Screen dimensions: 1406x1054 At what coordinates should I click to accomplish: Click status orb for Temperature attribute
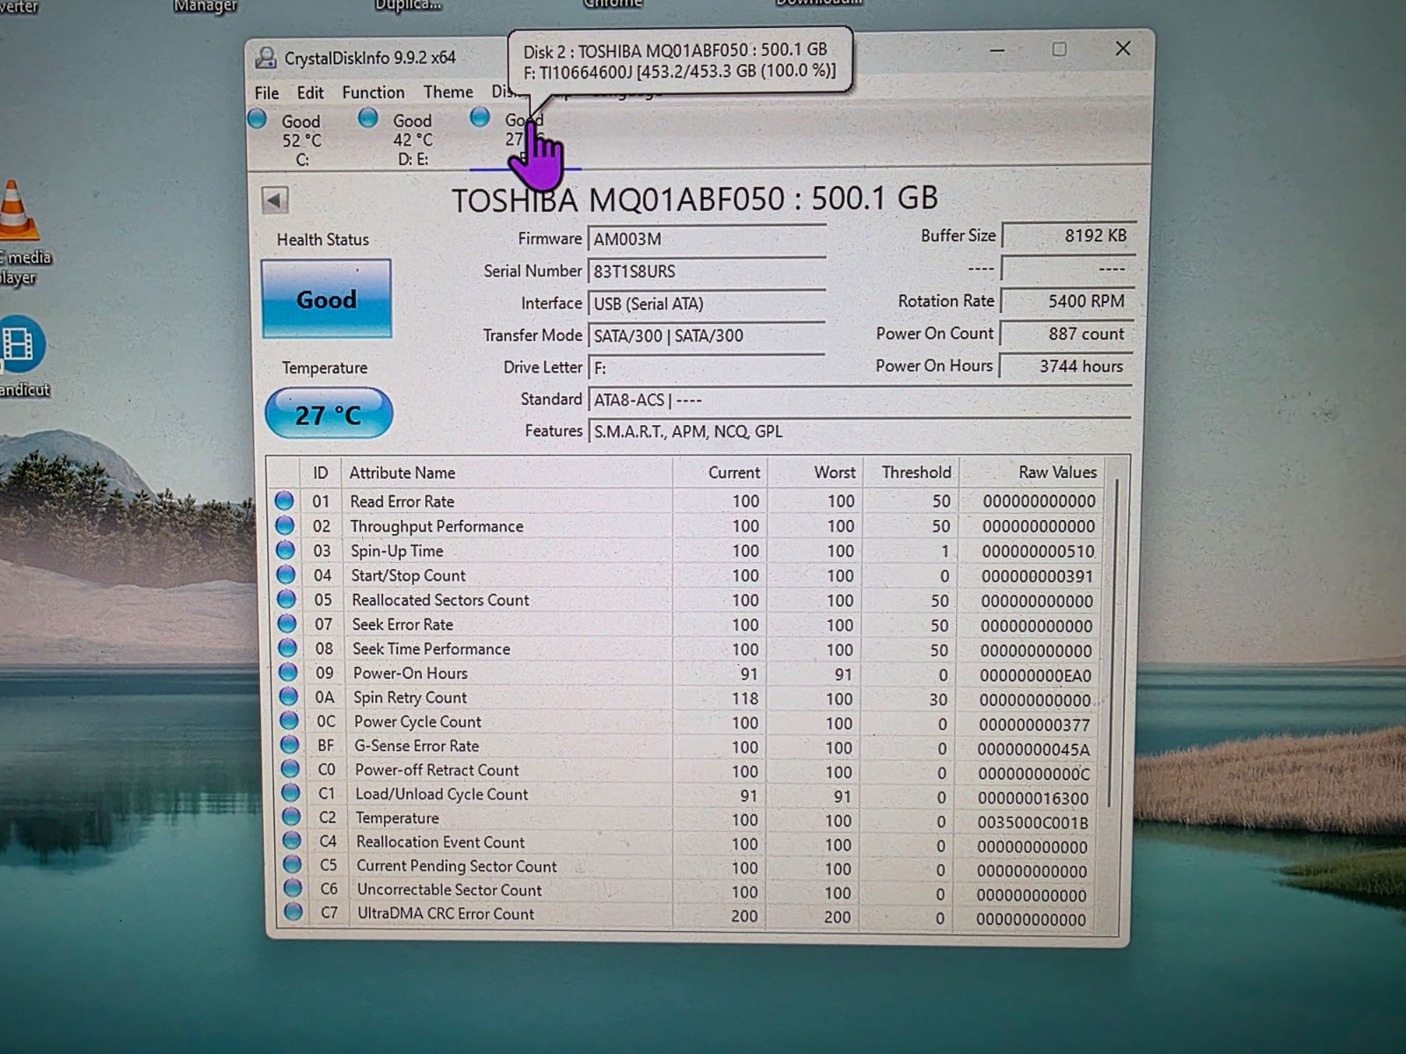pos(291,817)
